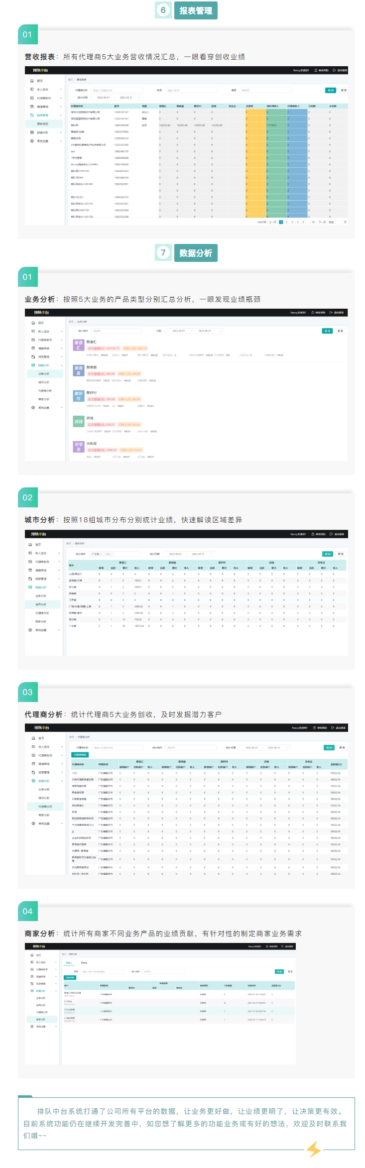Image resolution: width=365 pixels, height=1168 pixels.
Task: Collapse 数据分析 chevron in 业务分析 screenshot
Action: (62, 365)
